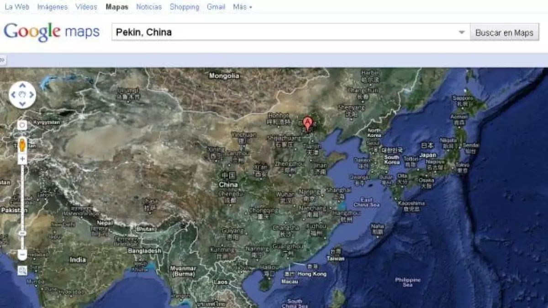Go to the Imágenes tab
The height and width of the screenshot is (308, 548).
52,7
